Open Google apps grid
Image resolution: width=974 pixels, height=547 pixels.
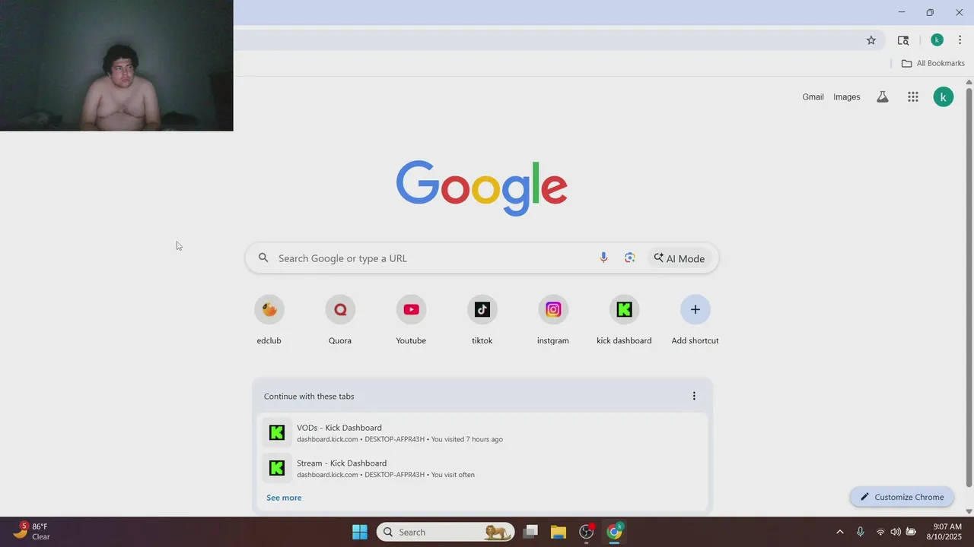point(913,97)
